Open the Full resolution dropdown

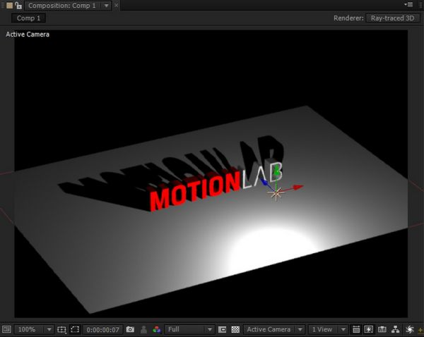click(x=189, y=329)
